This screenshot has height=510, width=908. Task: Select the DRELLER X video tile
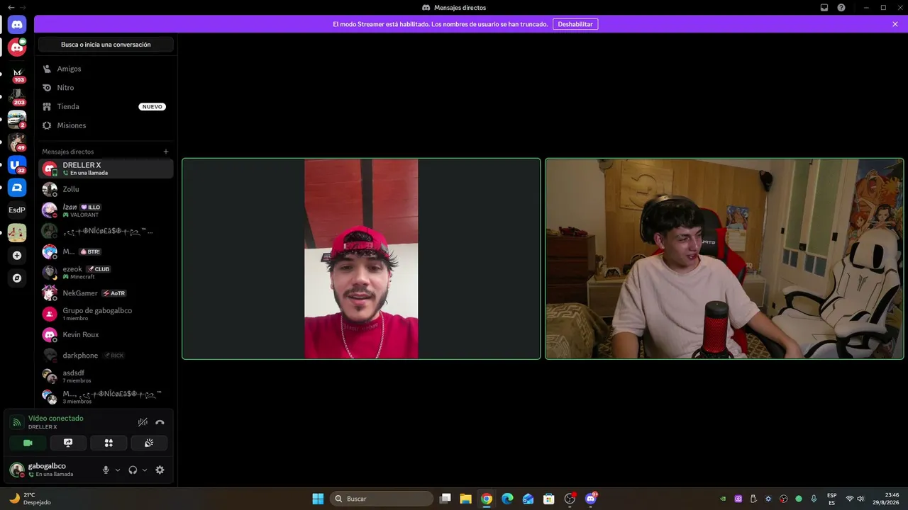361,259
